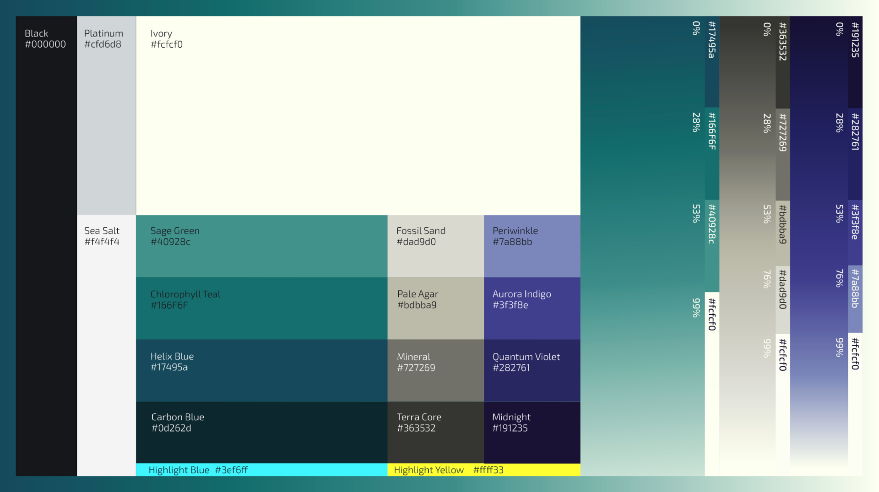Choose the Terra Core #363532 swatch
This screenshot has width=879, height=492.
[435, 433]
